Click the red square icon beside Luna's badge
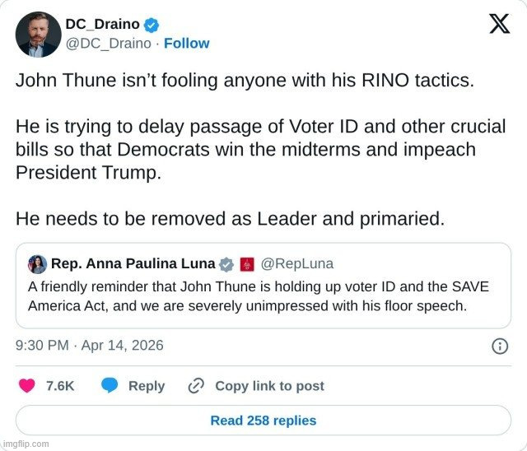 tap(247, 264)
